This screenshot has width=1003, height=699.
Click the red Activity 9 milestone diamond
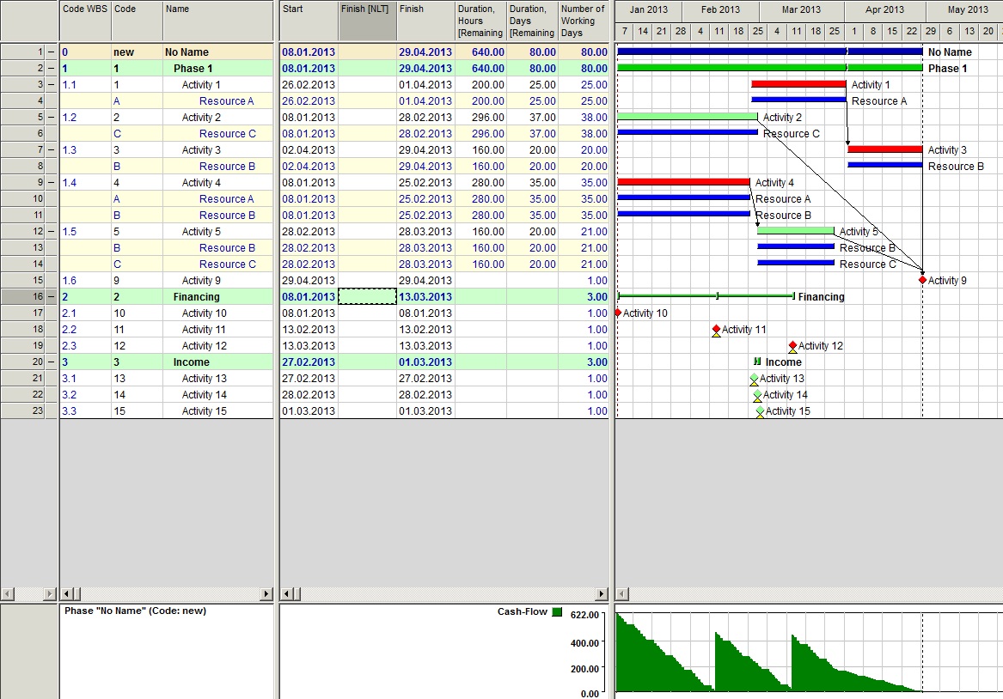pyautogui.click(x=922, y=280)
